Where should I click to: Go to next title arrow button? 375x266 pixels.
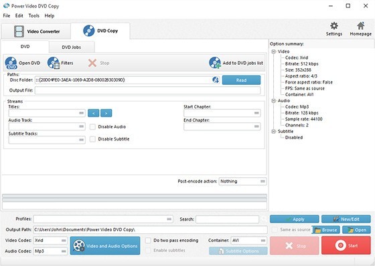coord(106,113)
